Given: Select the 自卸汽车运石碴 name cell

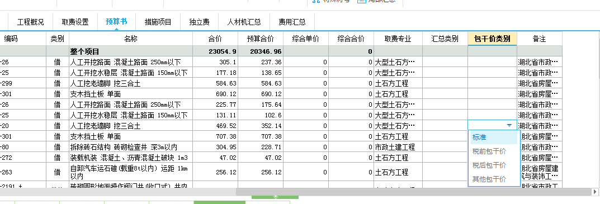Looking at the screenshot, I should click(x=131, y=172).
